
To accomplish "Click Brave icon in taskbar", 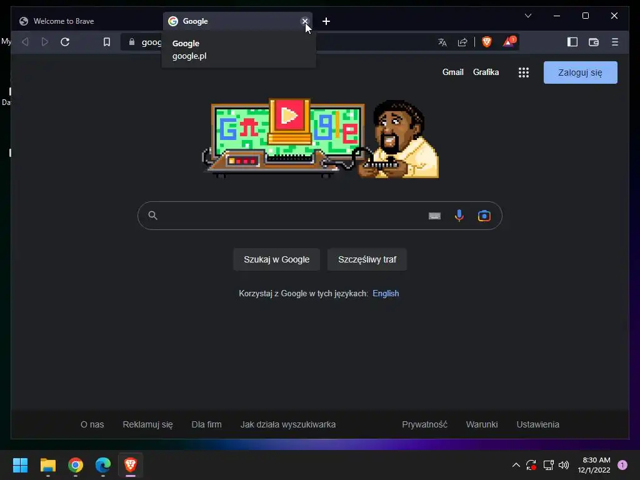I will [x=130, y=465].
